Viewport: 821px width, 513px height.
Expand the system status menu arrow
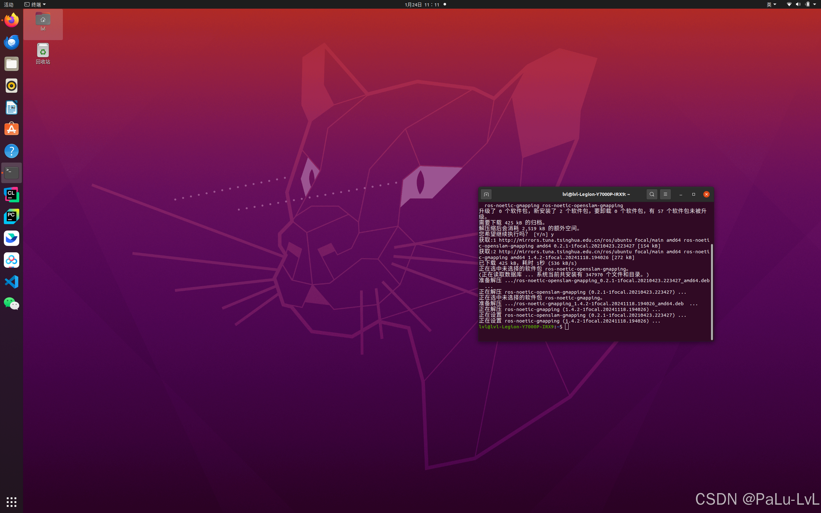pyautogui.click(x=815, y=4)
